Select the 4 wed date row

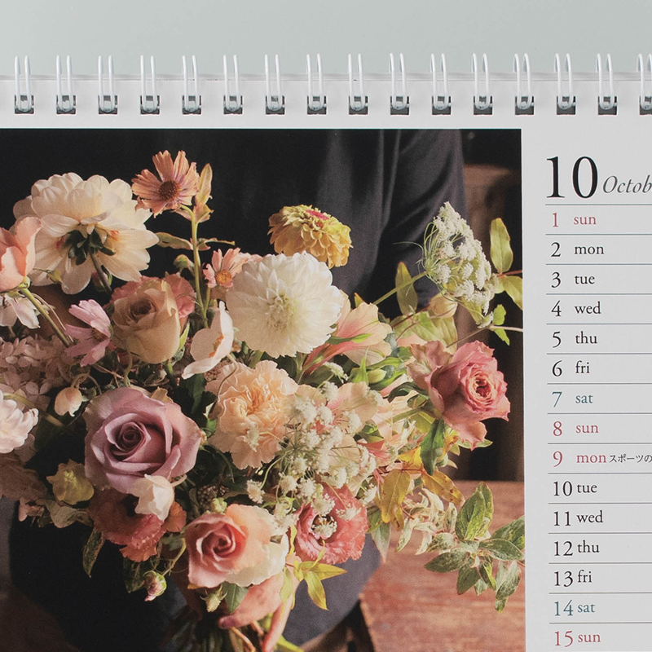click(599, 309)
